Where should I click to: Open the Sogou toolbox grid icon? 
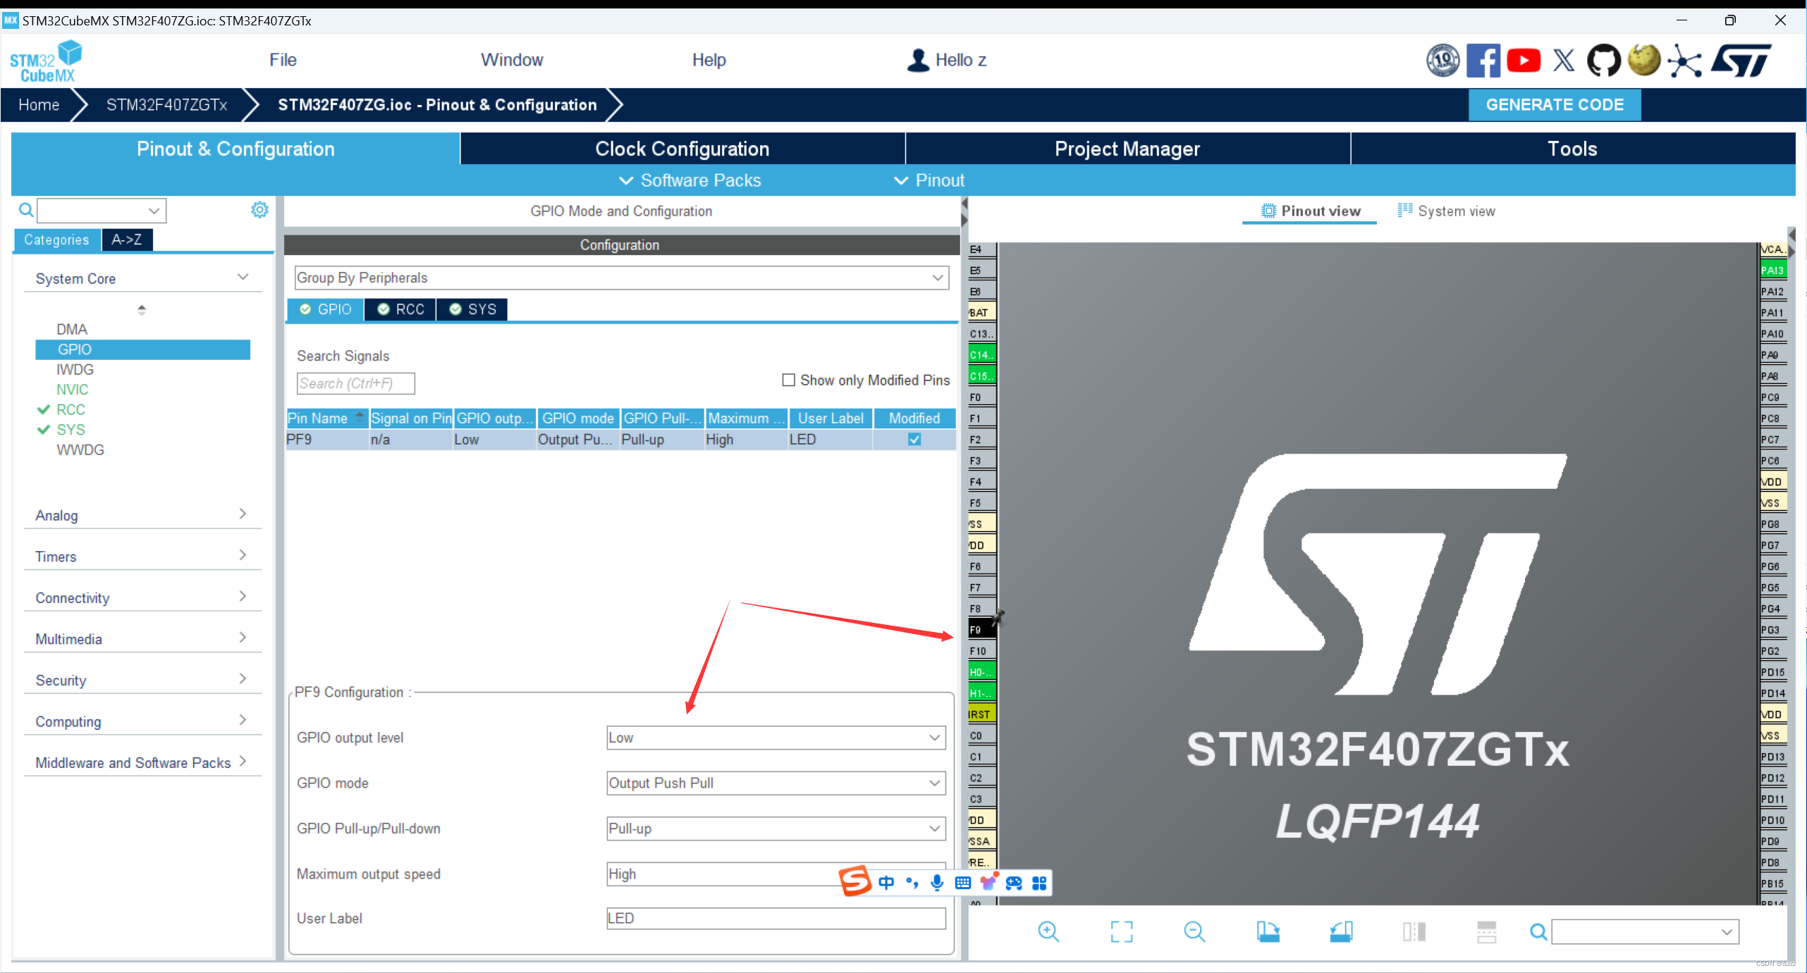pos(1039,883)
